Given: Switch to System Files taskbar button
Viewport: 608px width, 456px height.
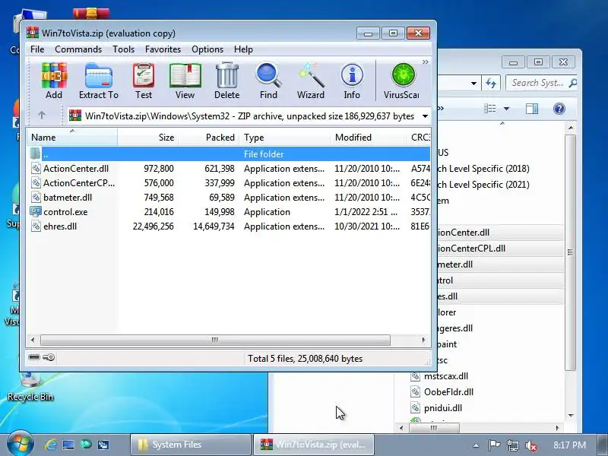Looking at the screenshot, I should click(190, 445).
